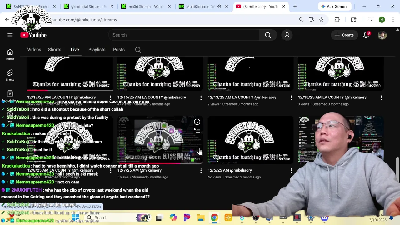Screen dimensions: 400x225
Task: Click the YouTube search magnifier button
Action: (x=268, y=35)
